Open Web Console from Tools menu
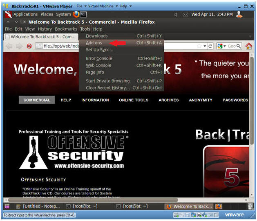Screen dimensions: 257x221 pos(121,65)
